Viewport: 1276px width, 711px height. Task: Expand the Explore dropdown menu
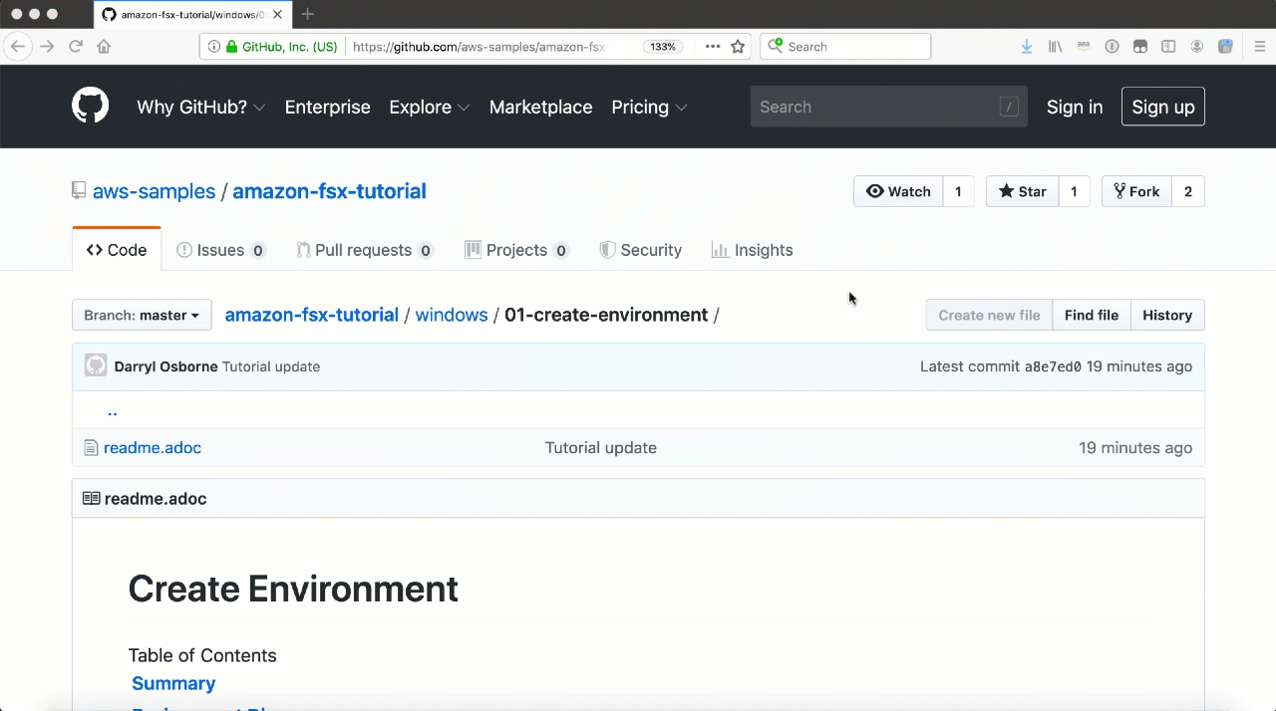(x=430, y=107)
